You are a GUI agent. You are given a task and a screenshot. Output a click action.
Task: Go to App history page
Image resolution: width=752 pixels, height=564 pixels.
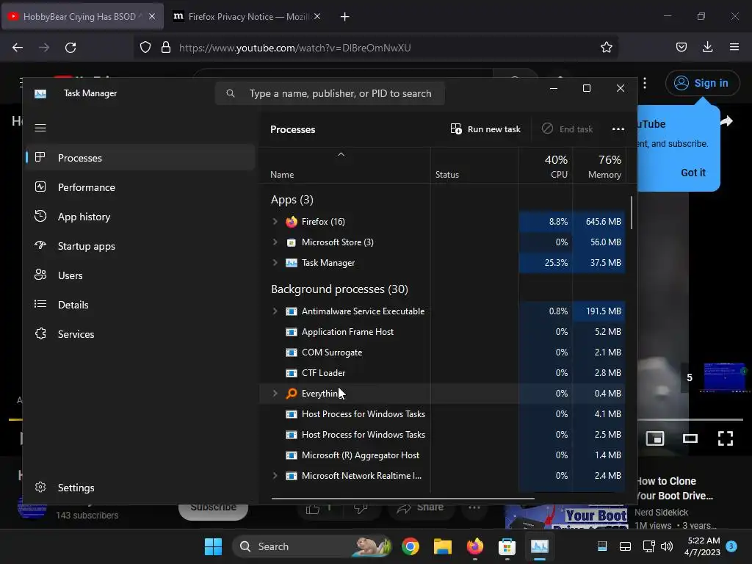click(x=140, y=217)
